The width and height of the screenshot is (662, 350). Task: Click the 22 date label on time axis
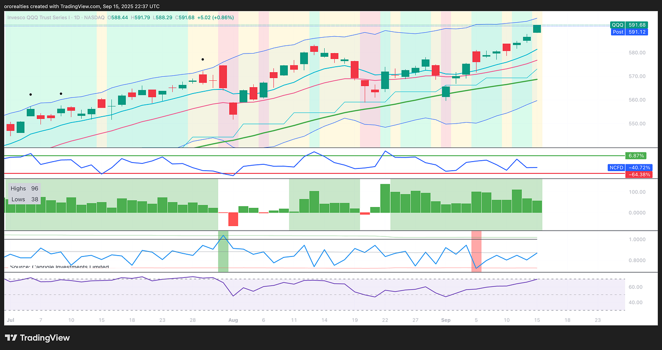385,320
